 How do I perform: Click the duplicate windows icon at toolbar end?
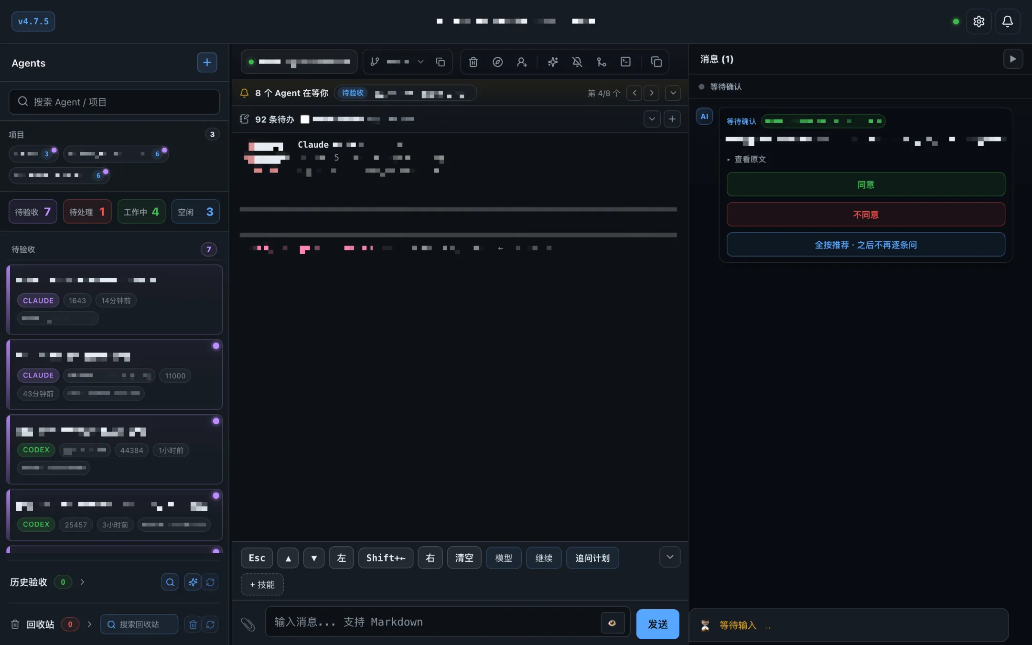coord(656,62)
